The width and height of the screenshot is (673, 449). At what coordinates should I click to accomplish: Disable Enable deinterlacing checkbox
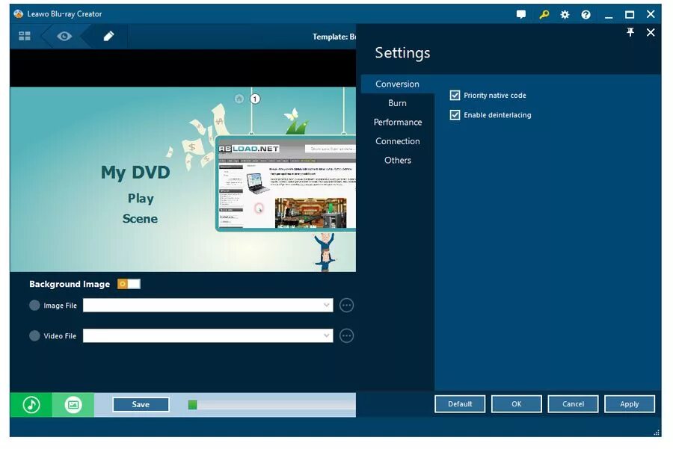(455, 114)
